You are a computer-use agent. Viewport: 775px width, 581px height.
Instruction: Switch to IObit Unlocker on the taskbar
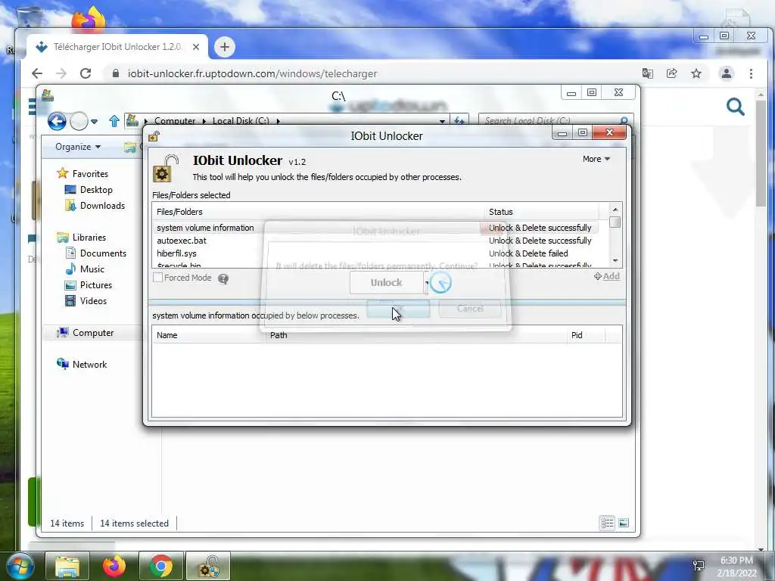(x=208, y=566)
